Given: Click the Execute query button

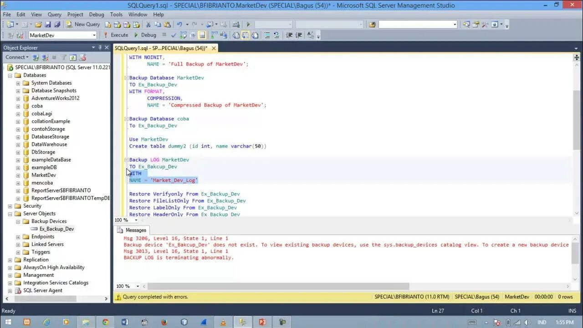Looking at the screenshot, I should coord(116,35).
